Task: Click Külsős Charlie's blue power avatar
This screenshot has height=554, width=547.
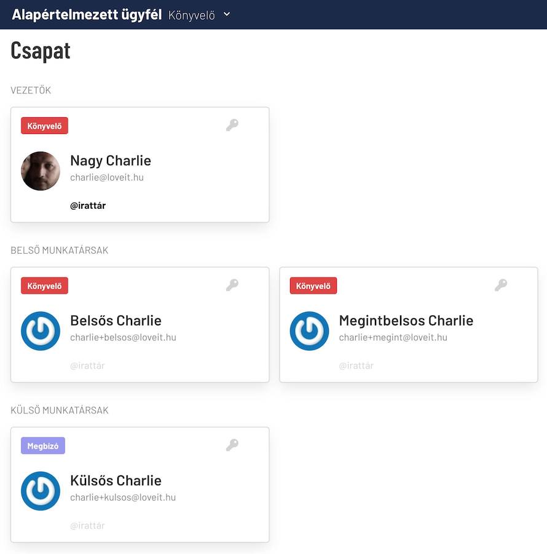Action: click(41, 491)
